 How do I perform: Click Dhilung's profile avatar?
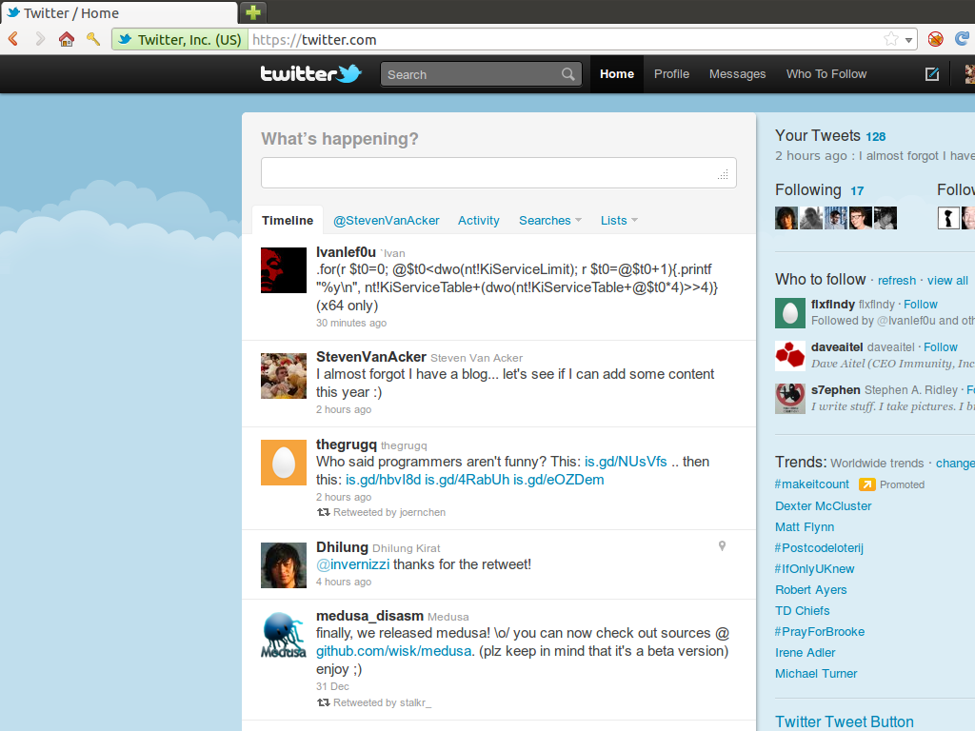click(284, 565)
